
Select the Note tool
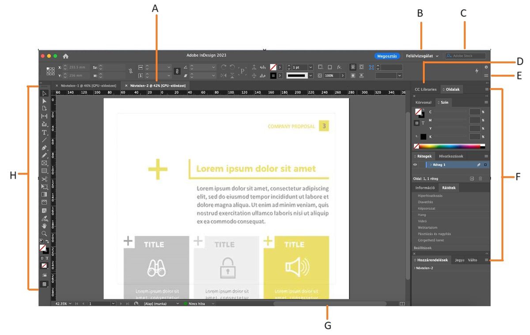(44, 210)
